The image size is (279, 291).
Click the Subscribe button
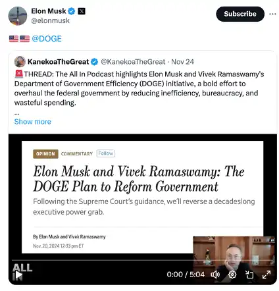[x=240, y=14]
